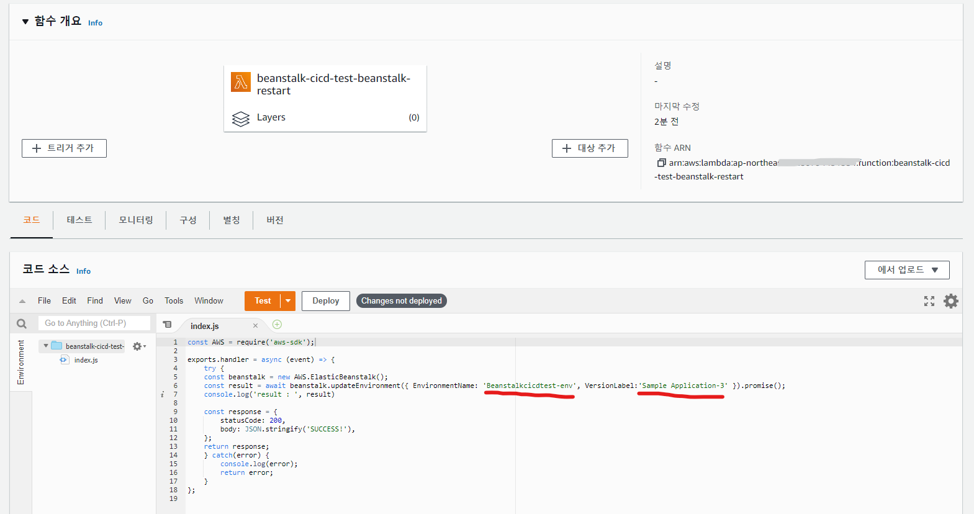The width and height of the screenshot is (974, 514).
Task: Click the statusCode: 200 code line
Action: pos(253,420)
